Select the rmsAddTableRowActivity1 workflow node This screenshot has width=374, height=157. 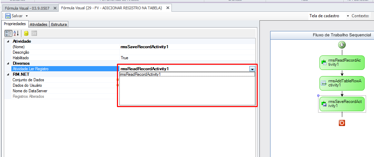pyautogui.click(x=342, y=83)
